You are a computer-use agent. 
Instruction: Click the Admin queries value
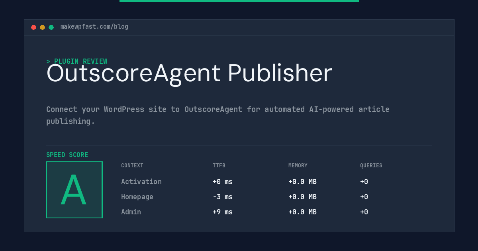(364, 212)
